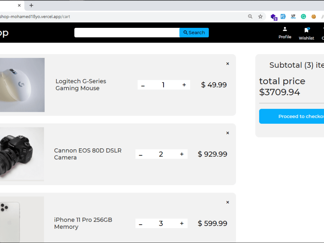Click inside the search input field

(126, 32)
